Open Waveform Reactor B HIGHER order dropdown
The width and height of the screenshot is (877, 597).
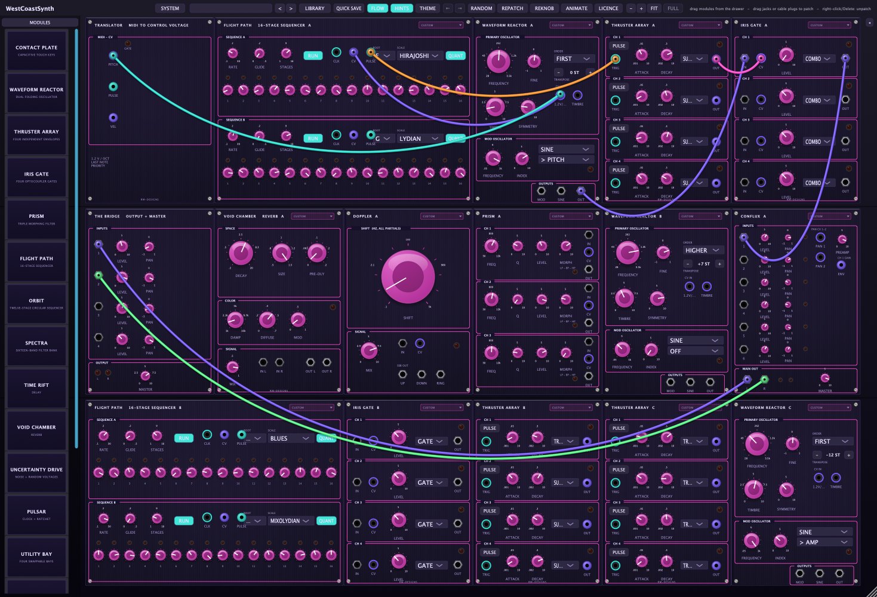(703, 250)
